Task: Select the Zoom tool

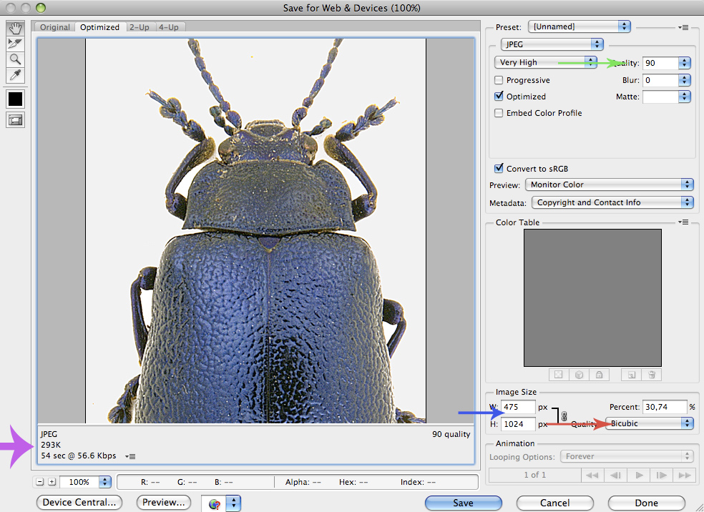Action: (x=15, y=59)
